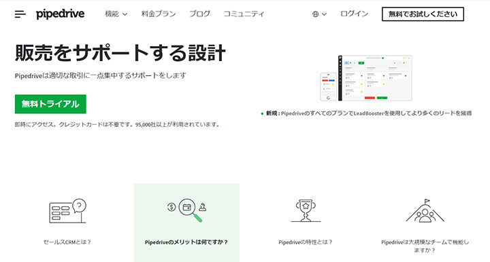Image resolution: width=490 pixels, height=262 pixels.
Task: Click the product dashboard preview image
Action: [366, 78]
